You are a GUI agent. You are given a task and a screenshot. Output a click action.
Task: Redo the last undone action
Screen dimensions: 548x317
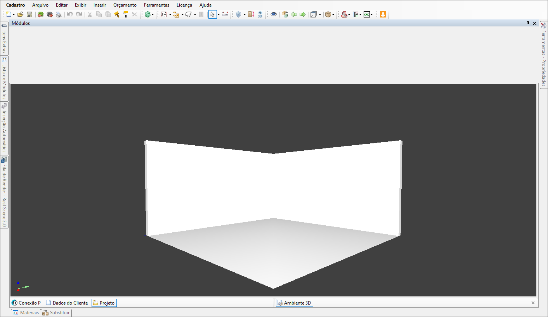click(x=79, y=14)
